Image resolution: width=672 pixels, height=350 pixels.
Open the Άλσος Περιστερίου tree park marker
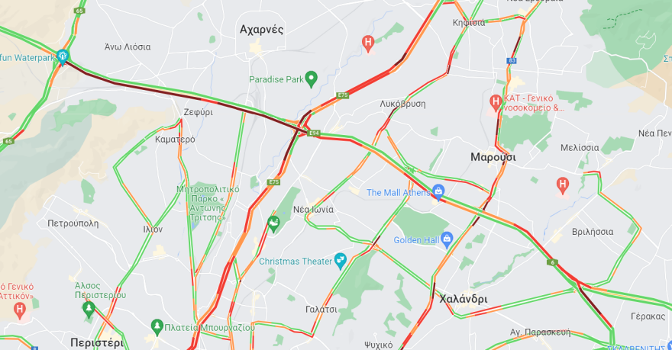tap(89, 309)
